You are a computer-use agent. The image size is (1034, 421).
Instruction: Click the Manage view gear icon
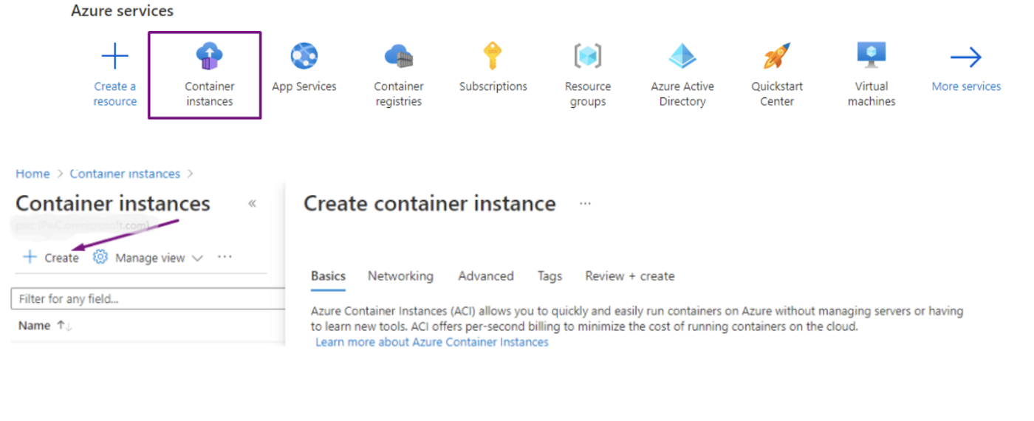(x=100, y=257)
